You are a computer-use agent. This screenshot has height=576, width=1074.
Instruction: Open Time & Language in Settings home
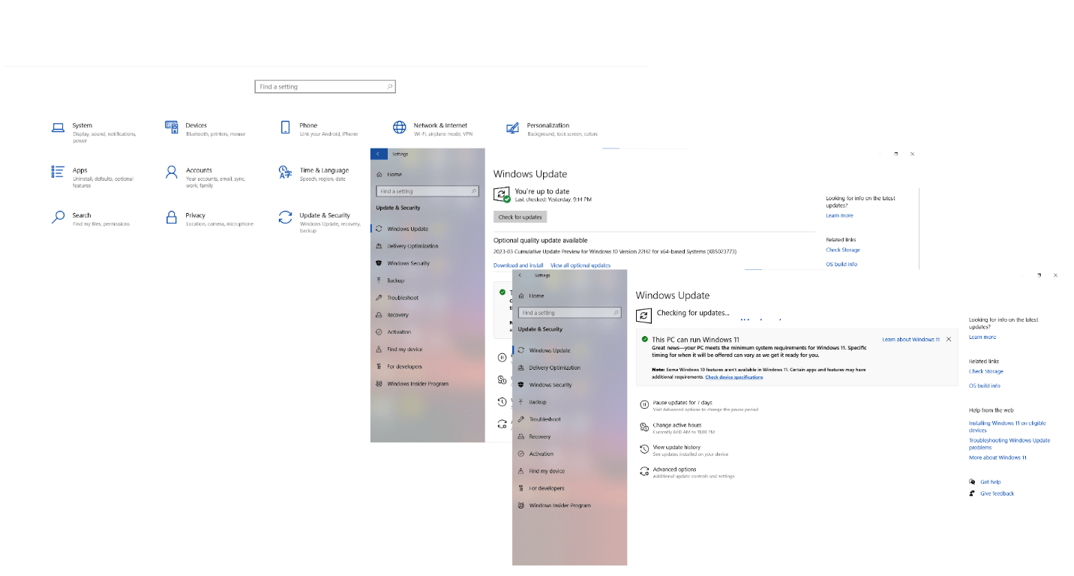313,174
